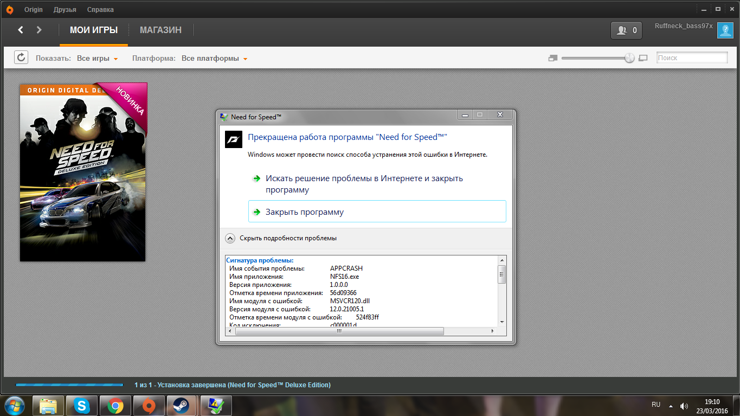Switch to the МАГАЗИН tab
This screenshot has height=416, width=740.
point(160,30)
